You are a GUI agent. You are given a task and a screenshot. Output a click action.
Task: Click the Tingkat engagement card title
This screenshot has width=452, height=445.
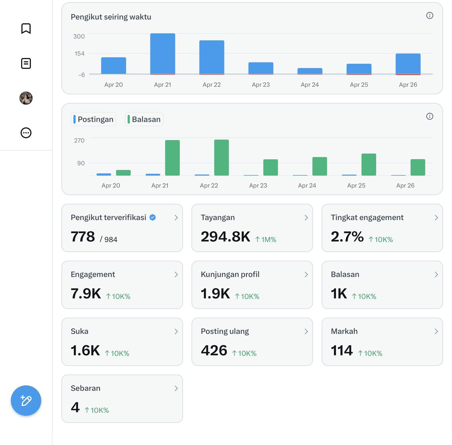pos(367,217)
